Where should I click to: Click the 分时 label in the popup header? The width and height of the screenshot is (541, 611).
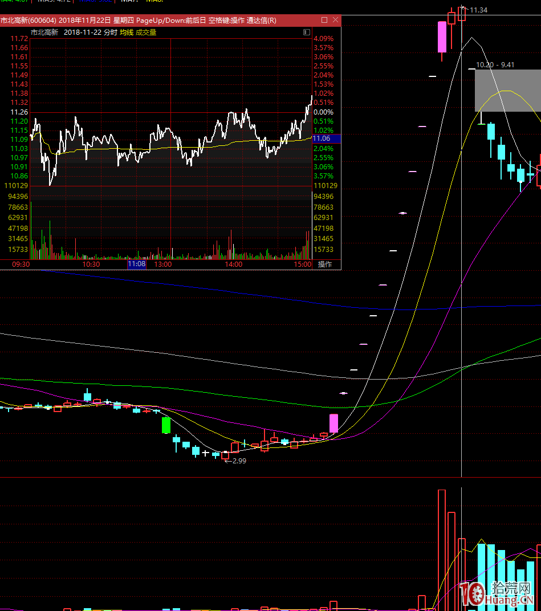(110, 32)
